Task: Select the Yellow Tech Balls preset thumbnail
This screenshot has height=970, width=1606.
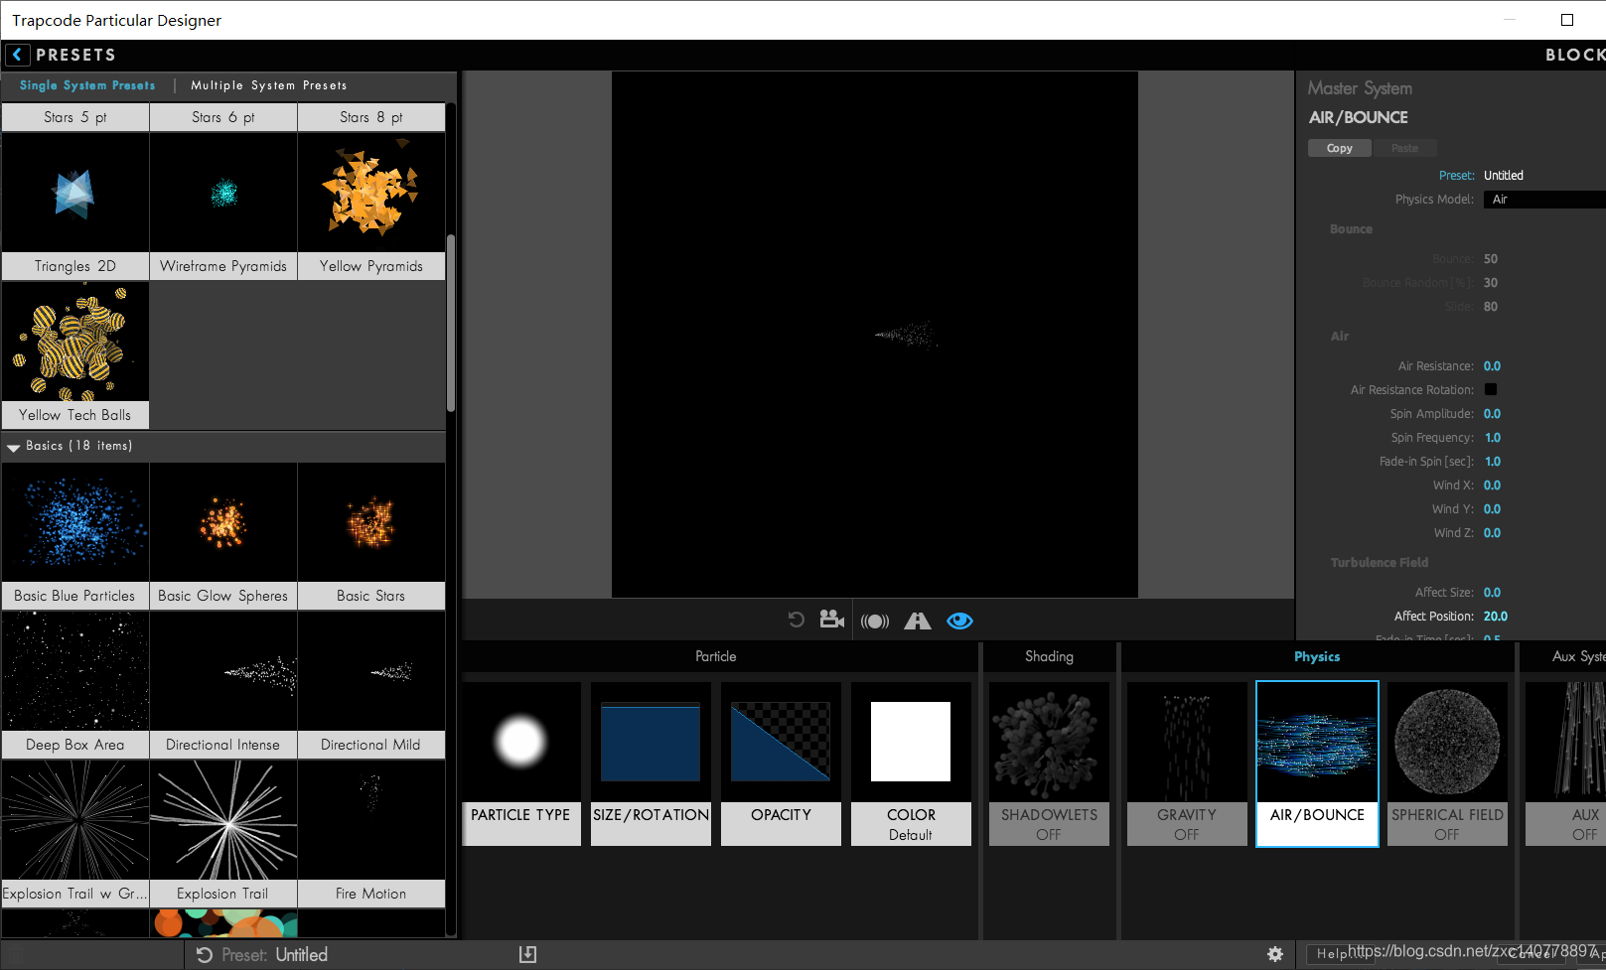Action: (75, 354)
